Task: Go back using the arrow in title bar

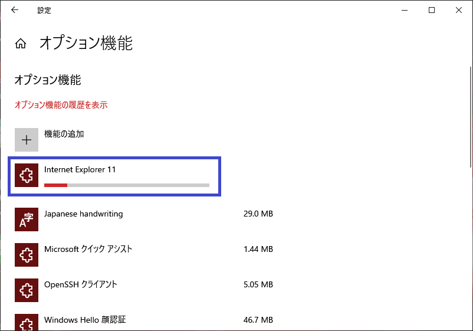Action: (x=15, y=10)
